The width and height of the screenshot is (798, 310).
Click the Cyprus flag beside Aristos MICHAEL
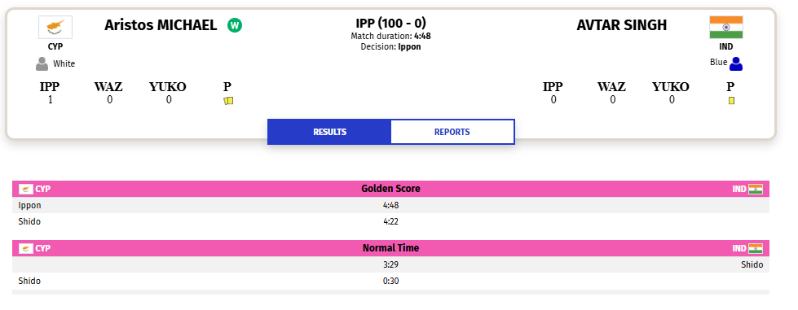coord(55,27)
